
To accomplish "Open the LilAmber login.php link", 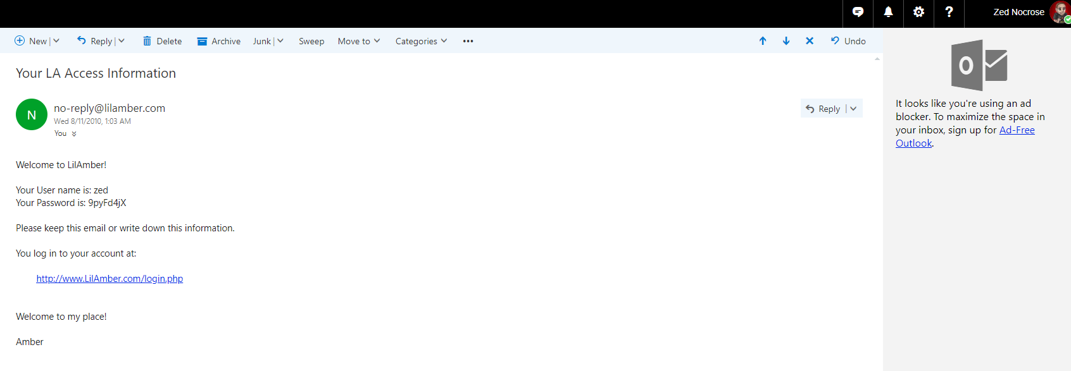I will point(110,279).
